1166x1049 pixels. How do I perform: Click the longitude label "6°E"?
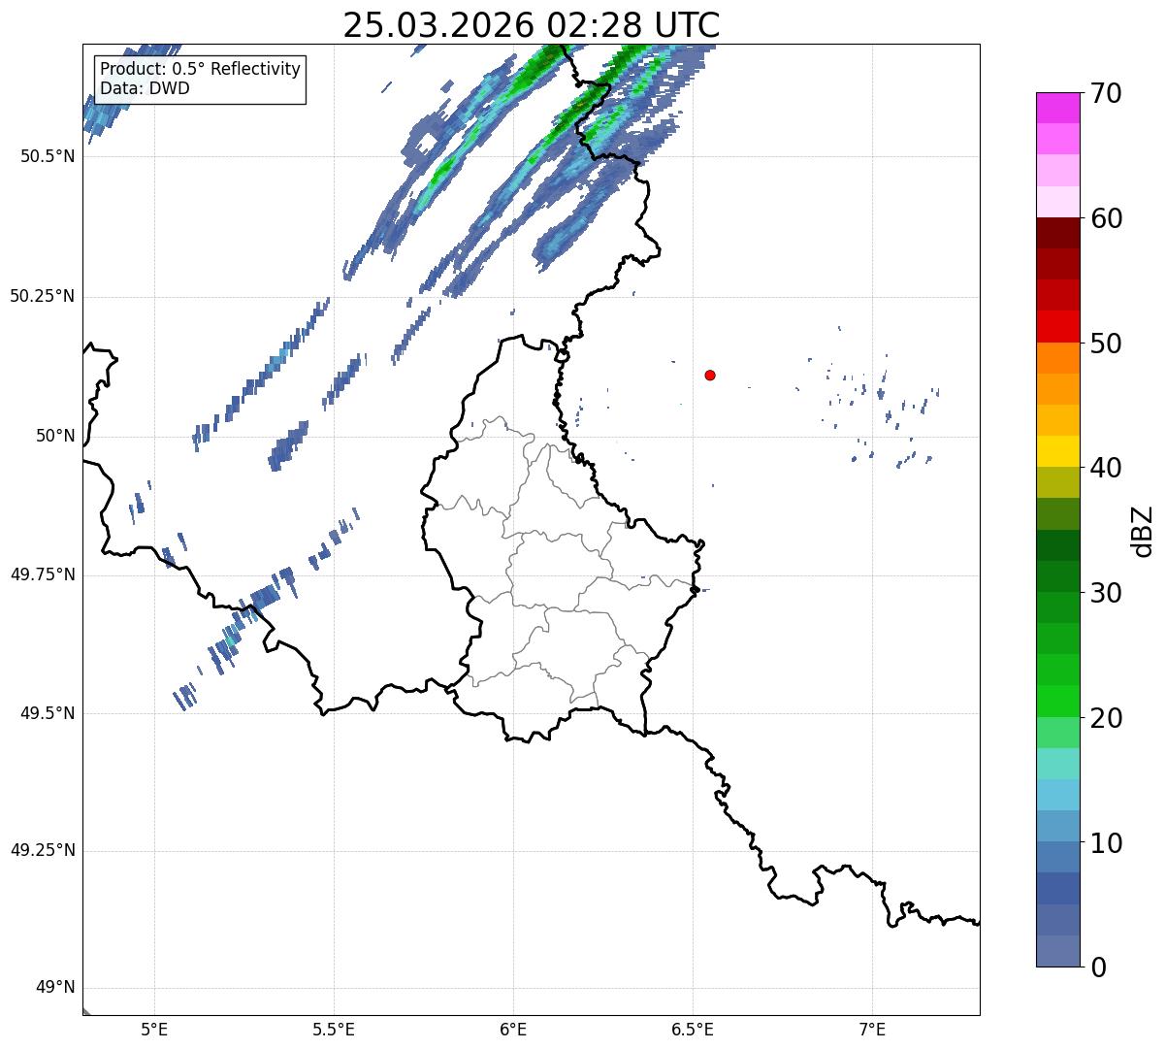point(513,1029)
